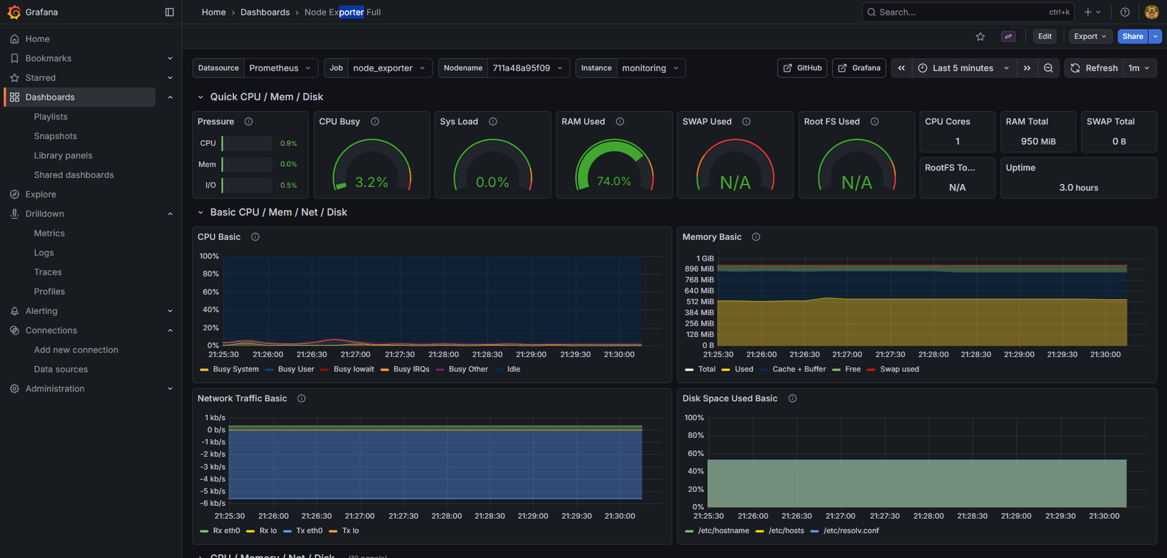Collapse the left sidebar using the panel icon
This screenshot has width=1167, height=558.
[168, 12]
